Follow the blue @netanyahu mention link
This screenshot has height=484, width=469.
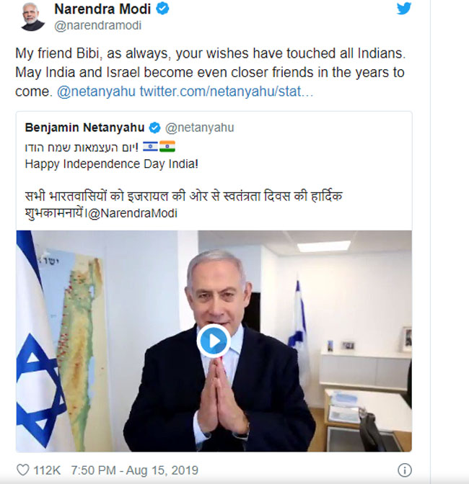95,92
